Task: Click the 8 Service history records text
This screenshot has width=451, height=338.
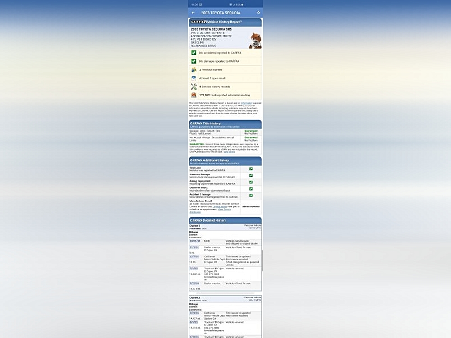Action: [x=214, y=87]
